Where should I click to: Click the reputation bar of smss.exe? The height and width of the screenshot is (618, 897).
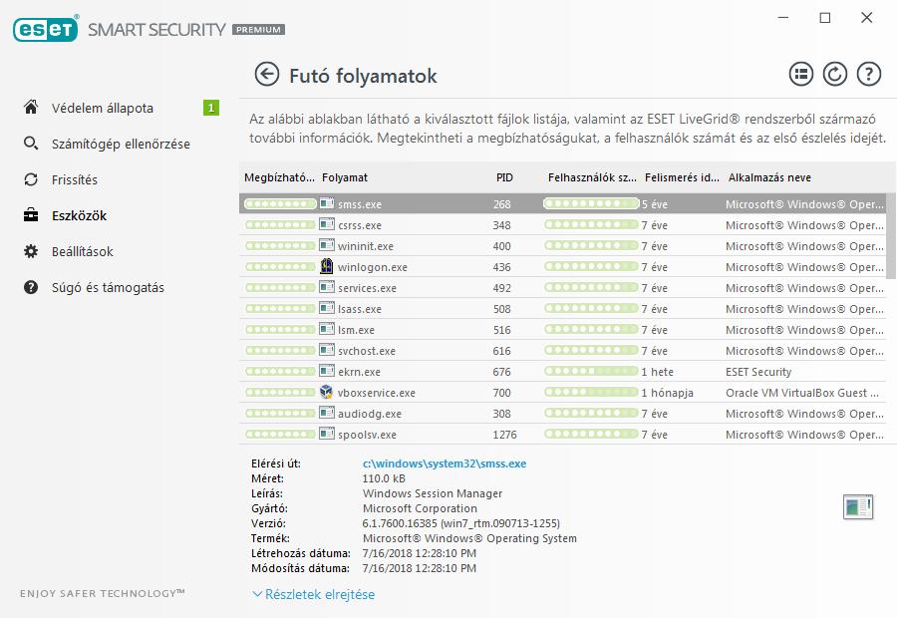(x=280, y=203)
